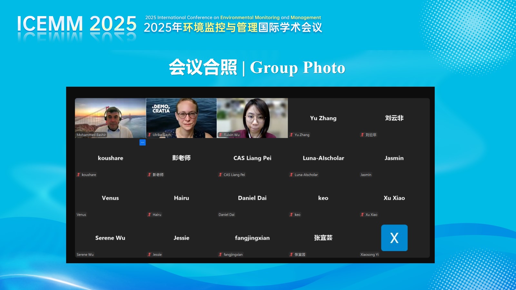516x290 pixels.
Task: Click muted microphone icon beside Ulrike Gayh
Action: click(x=149, y=135)
